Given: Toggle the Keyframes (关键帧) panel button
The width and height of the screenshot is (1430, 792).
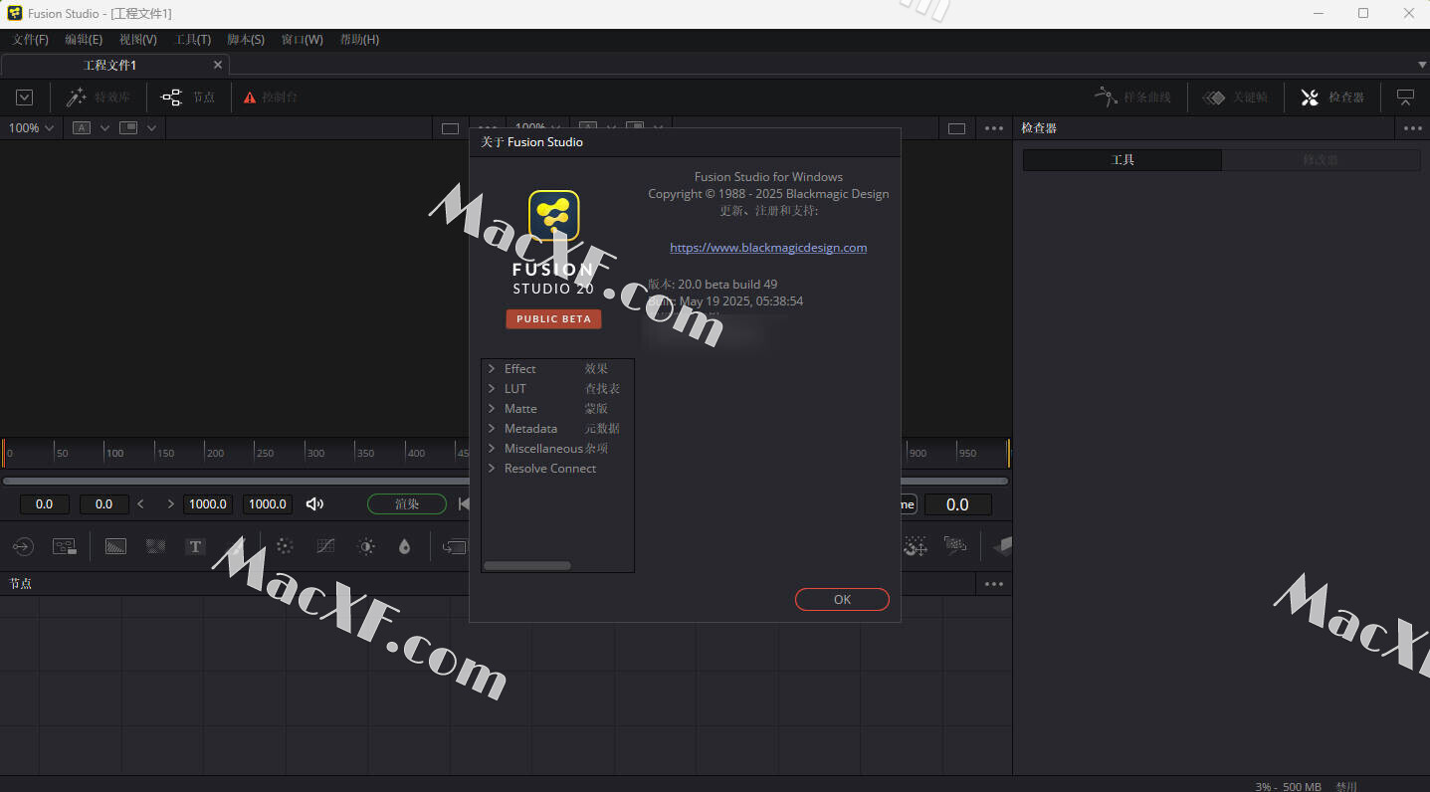Looking at the screenshot, I should pos(1235,97).
